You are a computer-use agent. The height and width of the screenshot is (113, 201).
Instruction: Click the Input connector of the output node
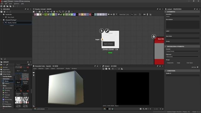(102, 40)
